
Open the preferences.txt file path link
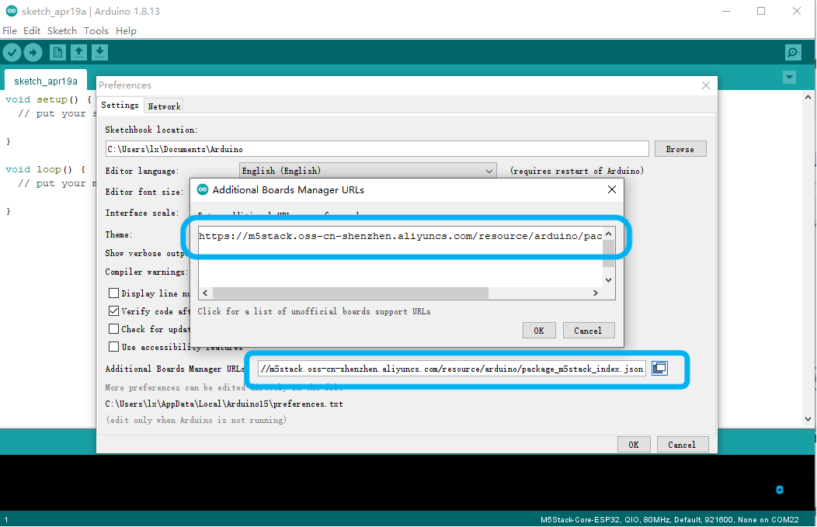(224, 404)
